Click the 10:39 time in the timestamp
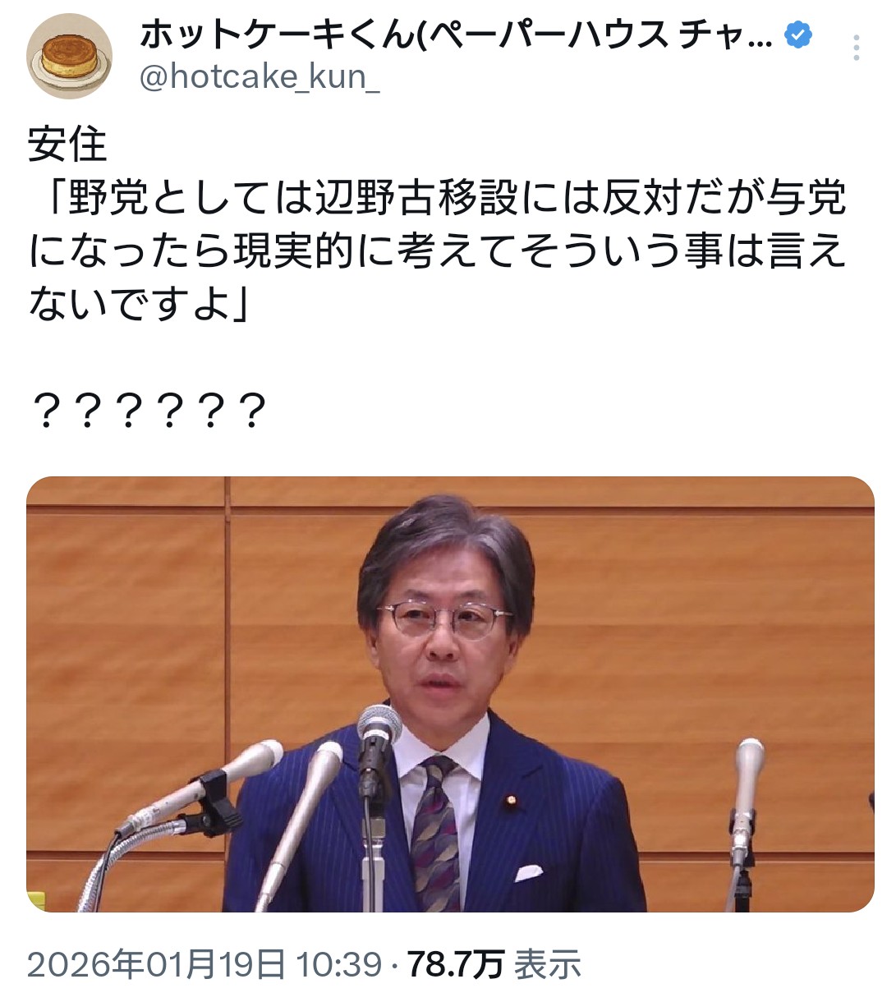This screenshot has width=896, height=1002. pyautogui.click(x=339, y=964)
